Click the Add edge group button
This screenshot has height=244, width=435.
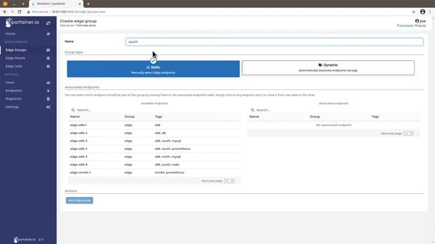click(80, 201)
